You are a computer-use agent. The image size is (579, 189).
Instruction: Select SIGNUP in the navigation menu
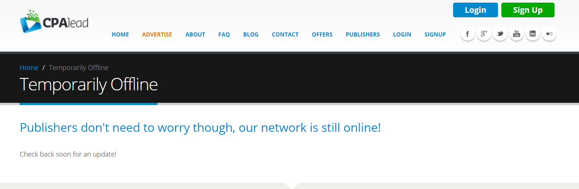[435, 34]
